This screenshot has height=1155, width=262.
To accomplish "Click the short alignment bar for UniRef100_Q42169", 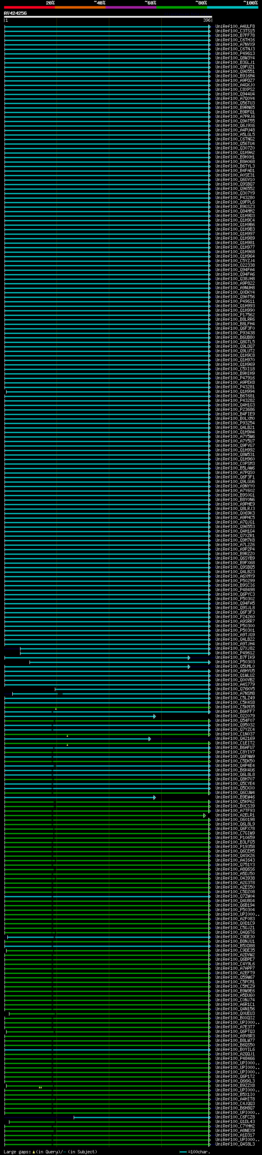I will (x=77, y=739).
